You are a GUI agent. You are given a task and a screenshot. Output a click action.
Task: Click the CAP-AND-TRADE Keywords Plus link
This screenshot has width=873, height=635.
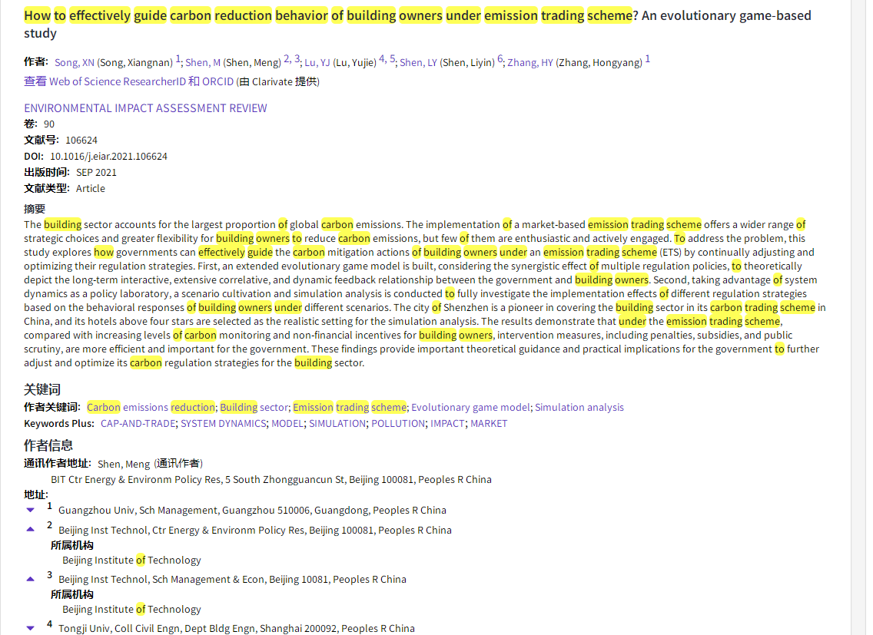tap(138, 424)
